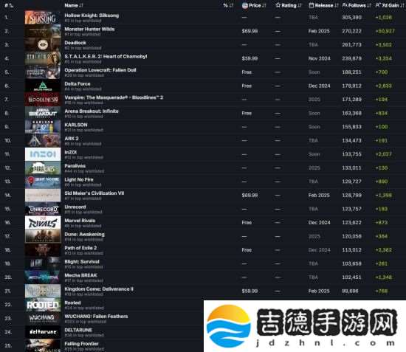Open the Paralives title link
406x352 pixels.
[x=75, y=166]
